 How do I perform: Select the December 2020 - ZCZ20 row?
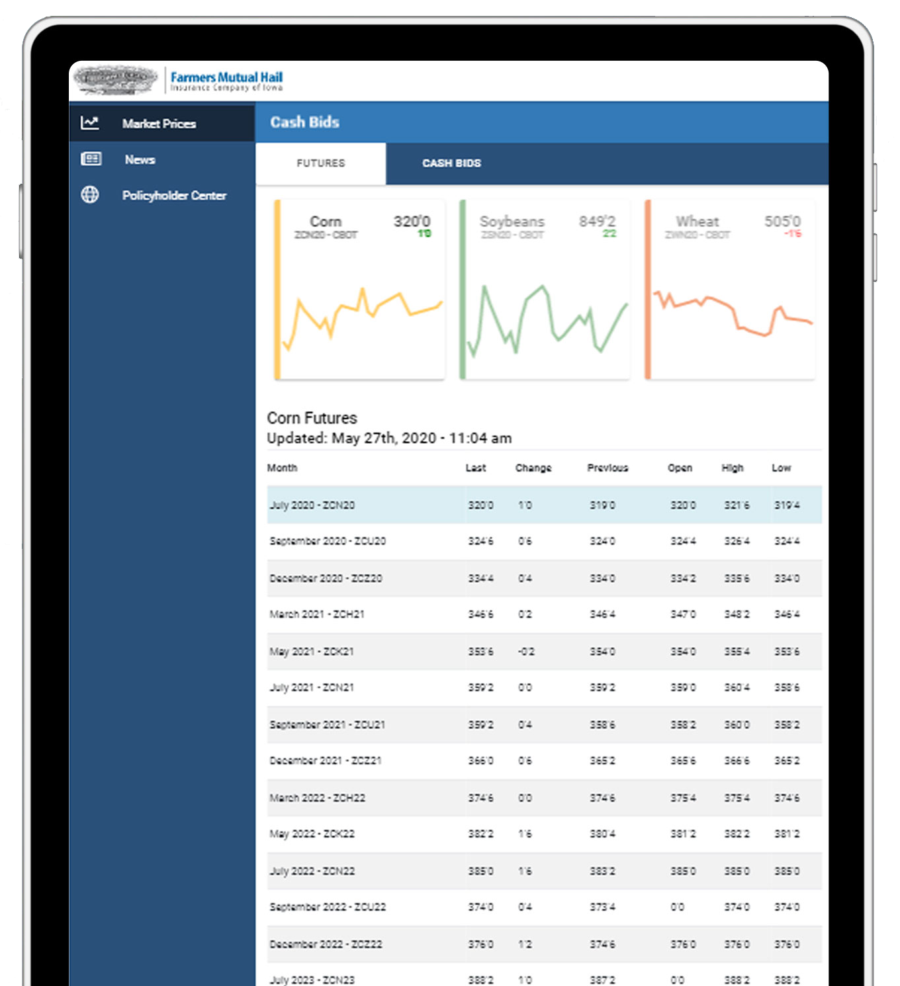[x=545, y=579]
